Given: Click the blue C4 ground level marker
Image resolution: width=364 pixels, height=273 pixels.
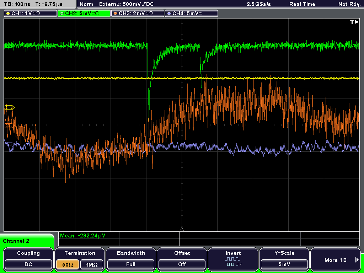Looking at the screenshot, I should 9,145.
